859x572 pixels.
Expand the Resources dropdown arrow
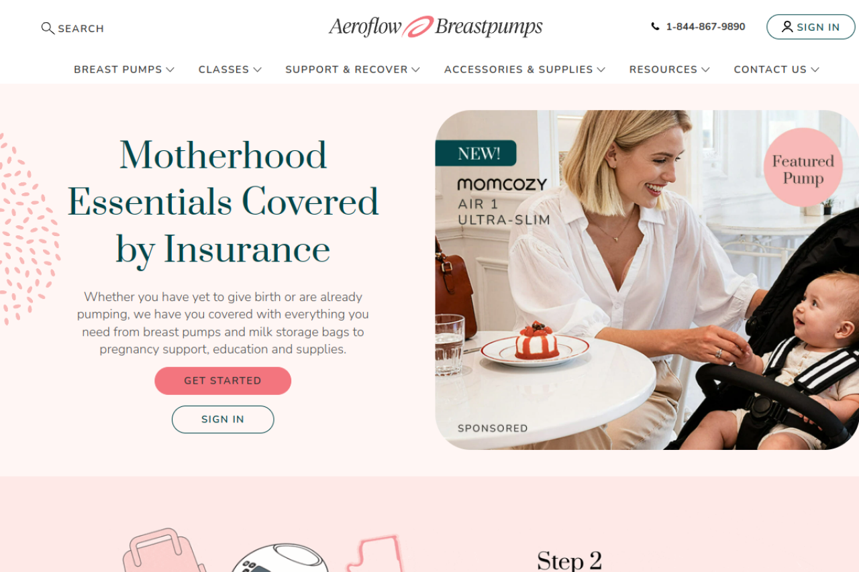point(705,70)
